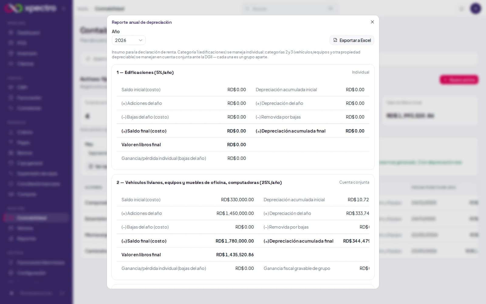Select the value 'RD$1,780,000.00'
486x304 pixels.
(235, 241)
